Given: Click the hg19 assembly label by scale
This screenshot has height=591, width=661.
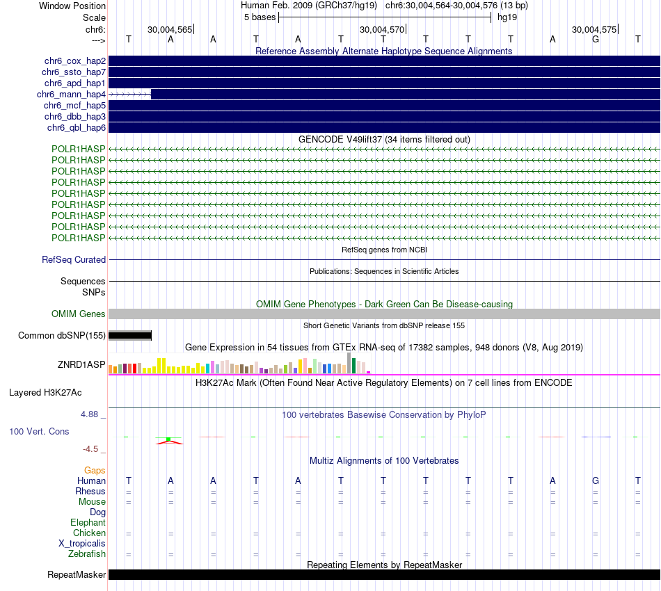Looking at the screenshot, I should tap(507, 17).
